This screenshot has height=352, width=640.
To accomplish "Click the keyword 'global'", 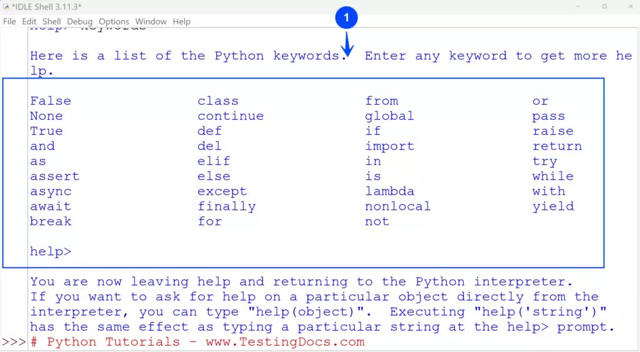I will 390,116.
